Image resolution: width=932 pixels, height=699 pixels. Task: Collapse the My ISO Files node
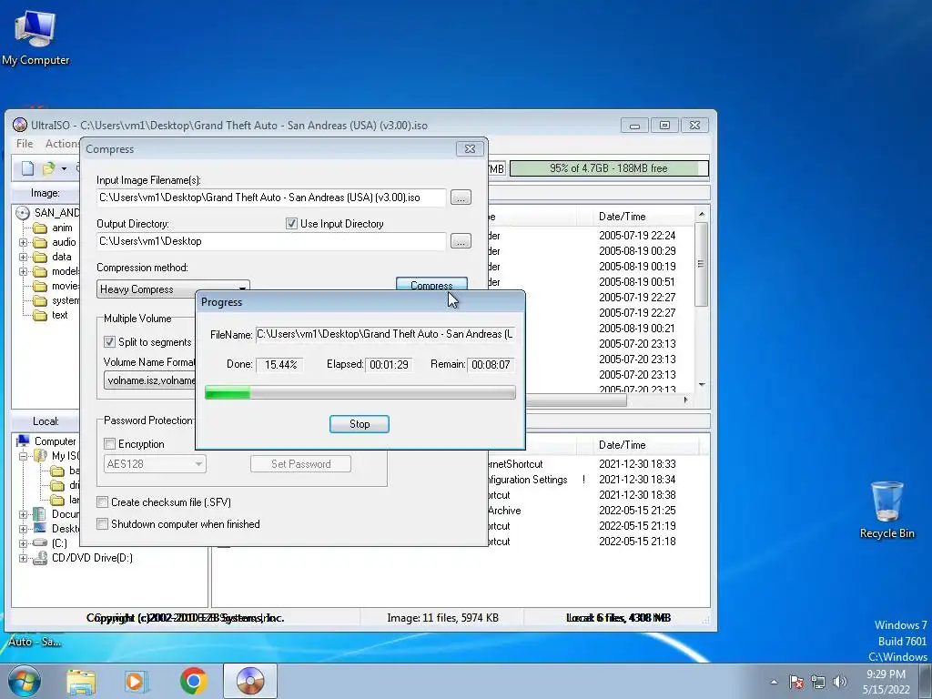click(23, 456)
